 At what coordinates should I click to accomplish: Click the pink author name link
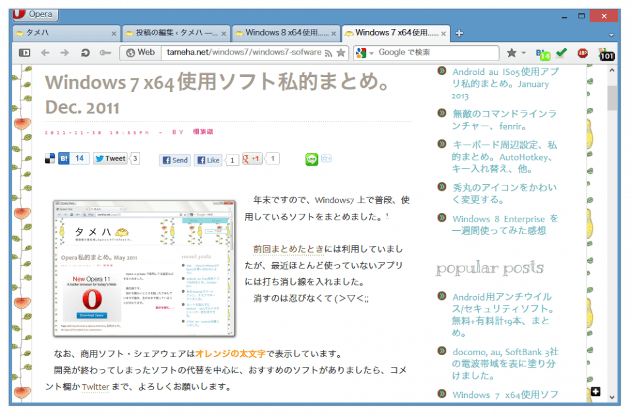(203, 132)
